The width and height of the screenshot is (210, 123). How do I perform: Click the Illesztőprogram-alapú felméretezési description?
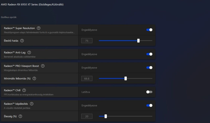(x=39, y=32)
